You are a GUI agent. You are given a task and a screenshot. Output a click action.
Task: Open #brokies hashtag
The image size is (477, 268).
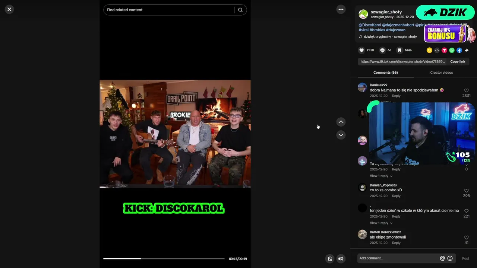pyautogui.click(x=377, y=30)
